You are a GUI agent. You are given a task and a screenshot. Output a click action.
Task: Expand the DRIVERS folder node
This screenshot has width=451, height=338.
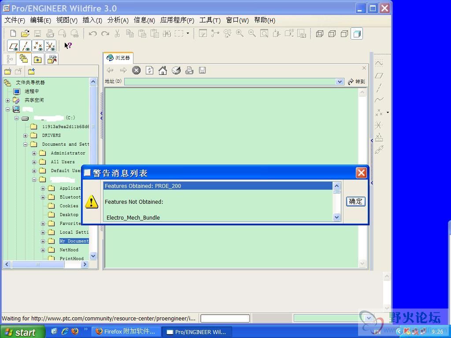point(25,136)
